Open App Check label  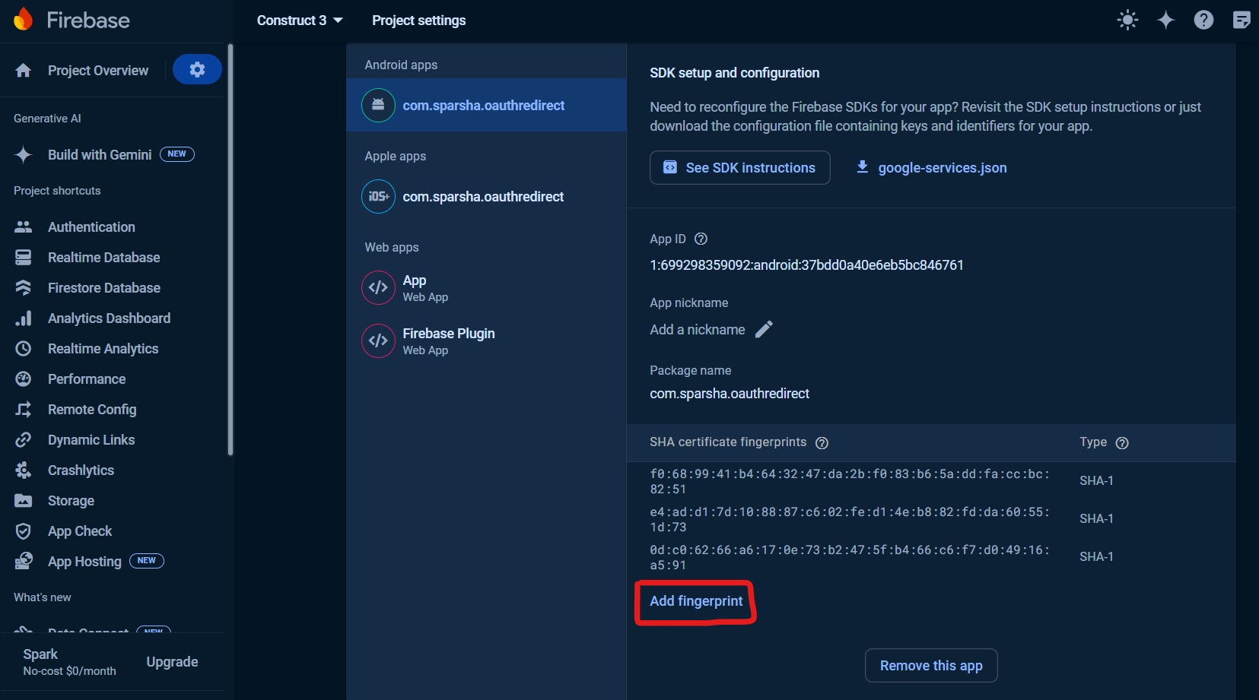(80, 531)
